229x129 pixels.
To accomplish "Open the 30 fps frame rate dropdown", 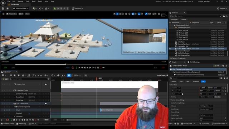I will tap(77, 75).
